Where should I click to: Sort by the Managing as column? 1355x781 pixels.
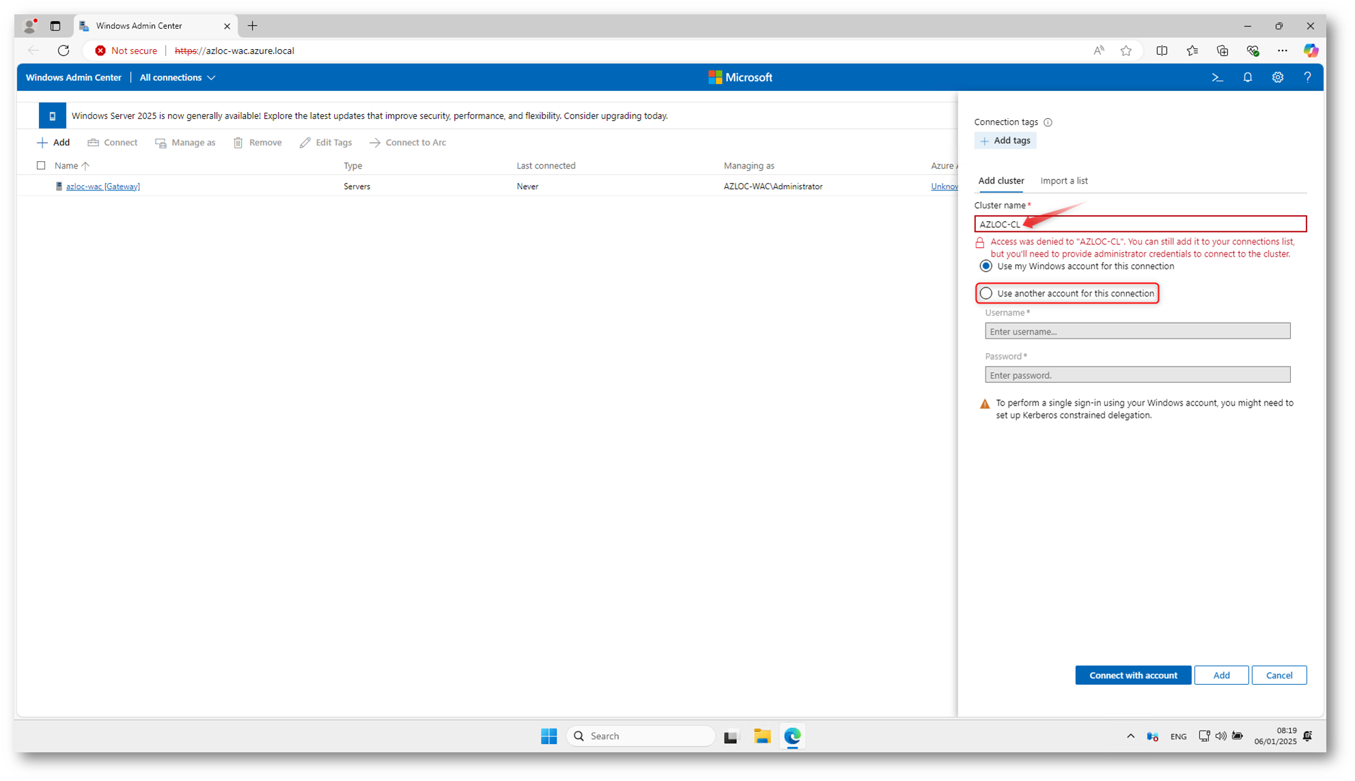click(749, 166)
